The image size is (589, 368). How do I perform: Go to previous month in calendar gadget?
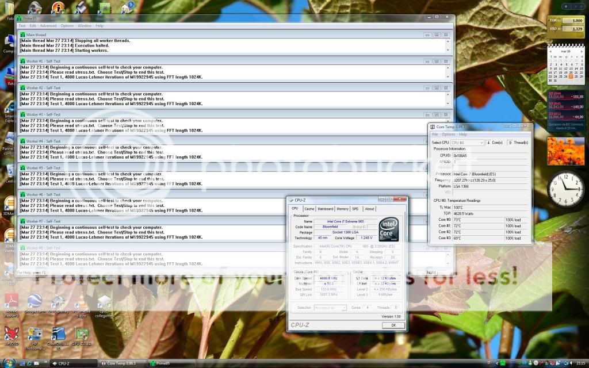point(551,51)
